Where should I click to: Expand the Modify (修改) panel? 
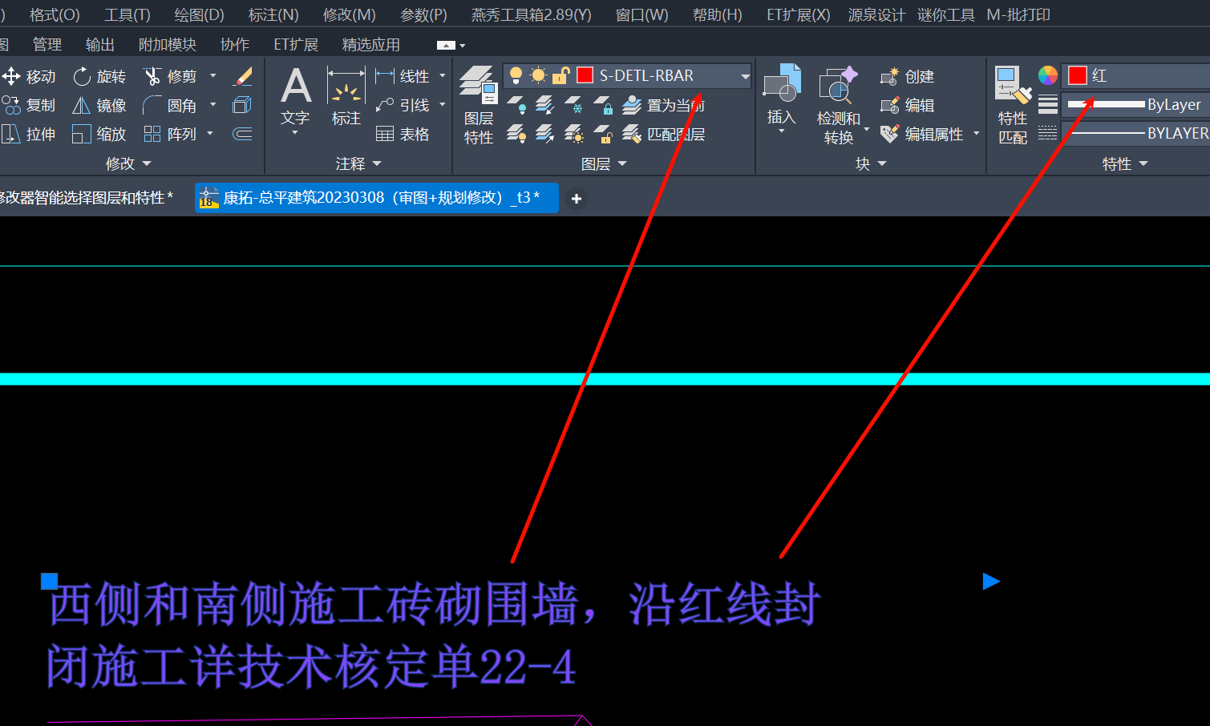pos(128,163)
